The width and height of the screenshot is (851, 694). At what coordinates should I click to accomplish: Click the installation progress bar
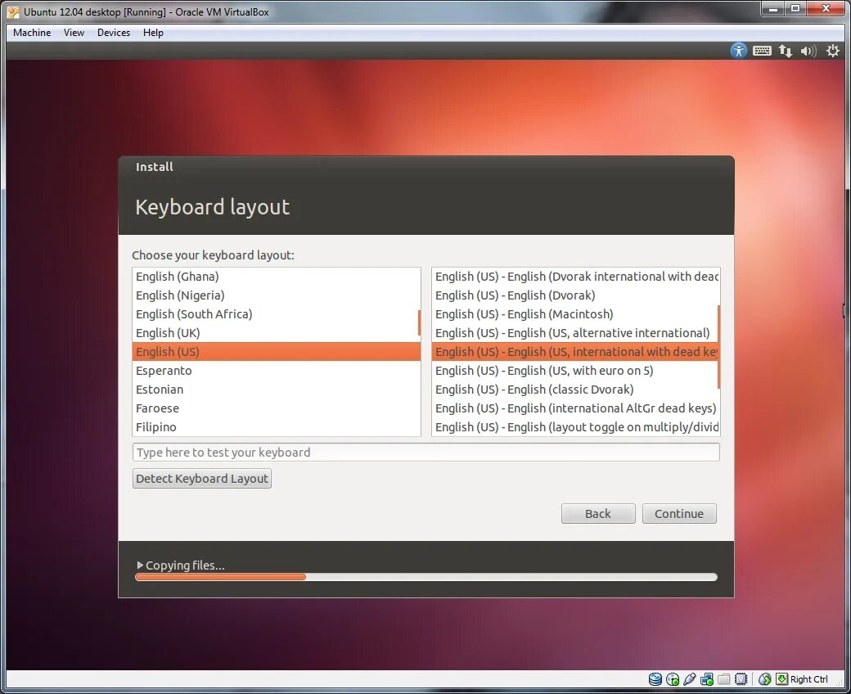coord(426,577)
